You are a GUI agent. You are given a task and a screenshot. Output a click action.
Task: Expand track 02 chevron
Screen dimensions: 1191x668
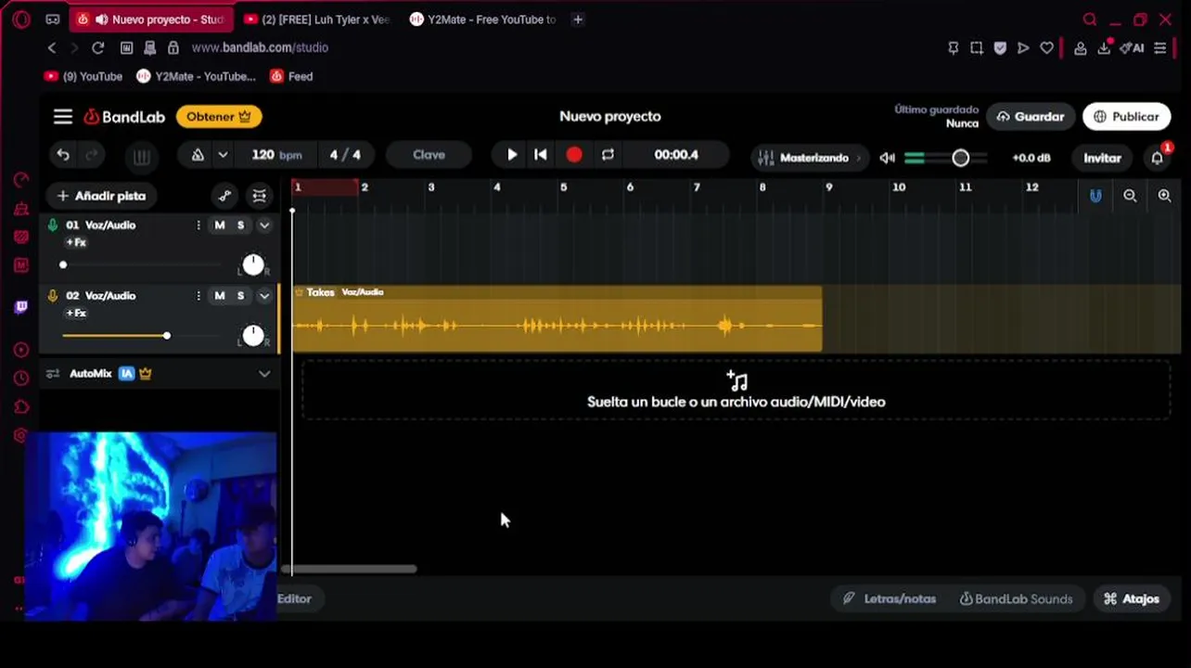264,295
